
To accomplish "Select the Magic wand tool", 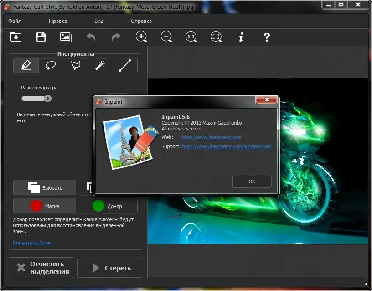I will click(100, 66).
